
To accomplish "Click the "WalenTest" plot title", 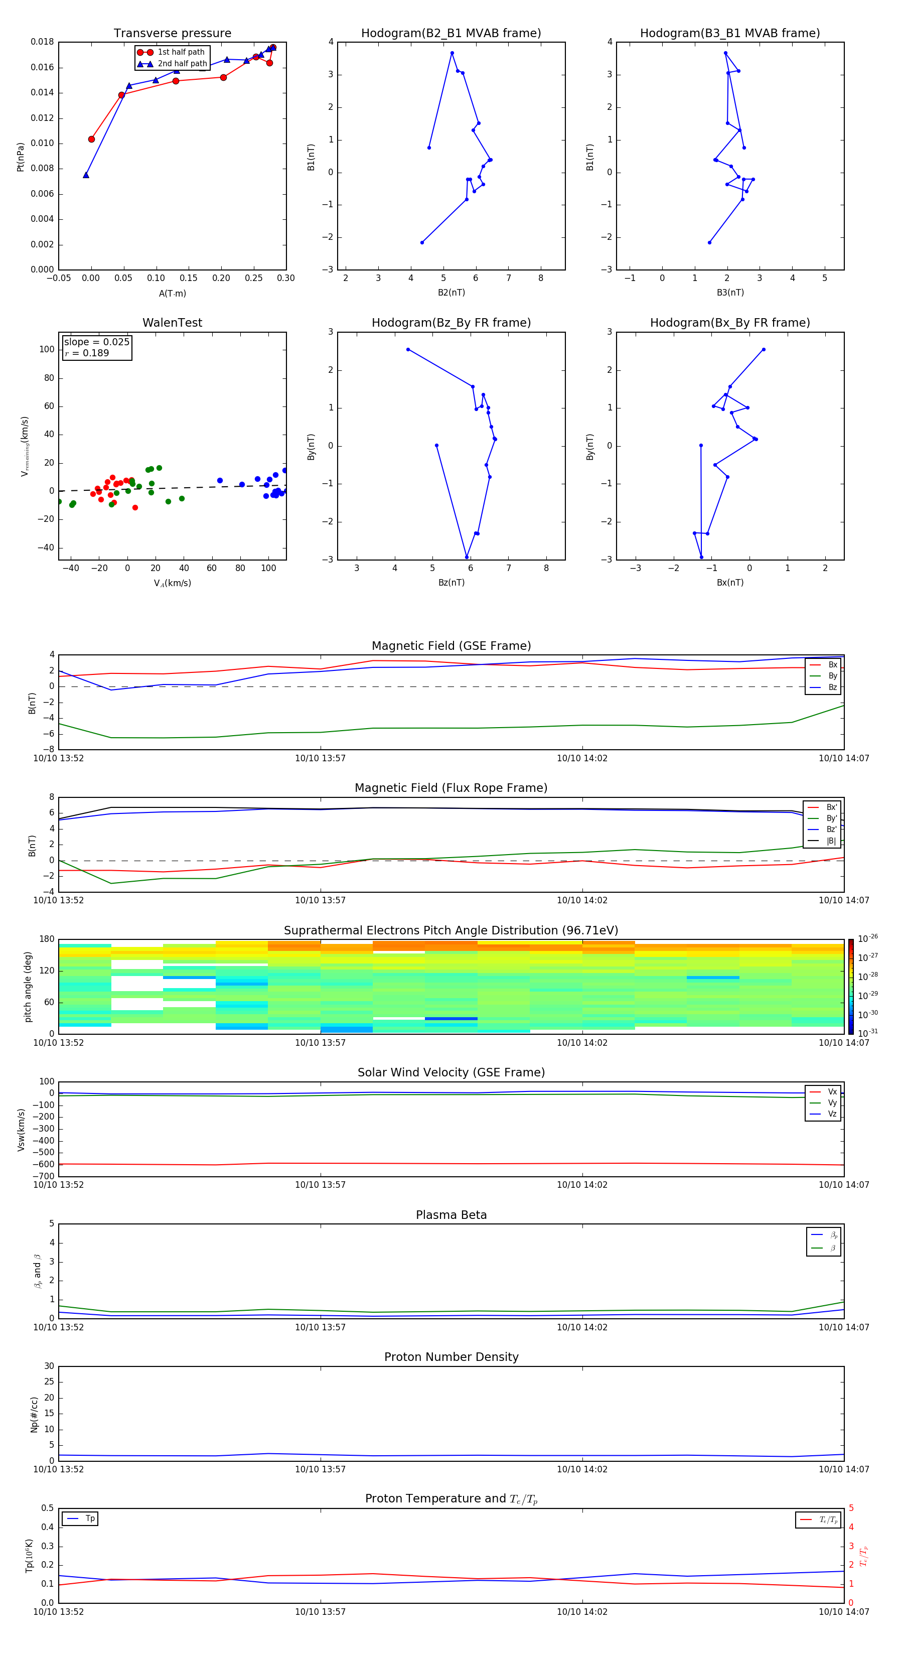I will [172, 323].
